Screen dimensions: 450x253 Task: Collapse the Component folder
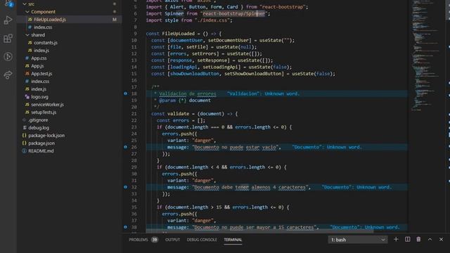[x=27, y=12]
